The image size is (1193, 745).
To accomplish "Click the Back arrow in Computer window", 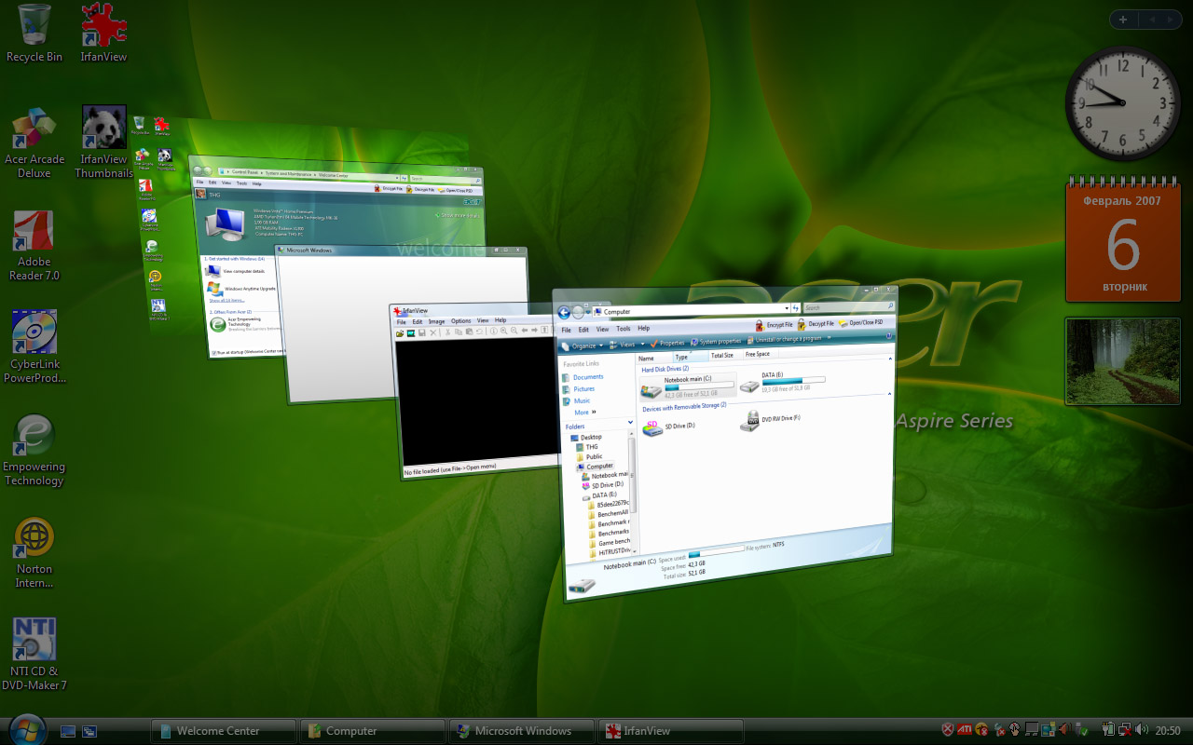I will [564, 314].
